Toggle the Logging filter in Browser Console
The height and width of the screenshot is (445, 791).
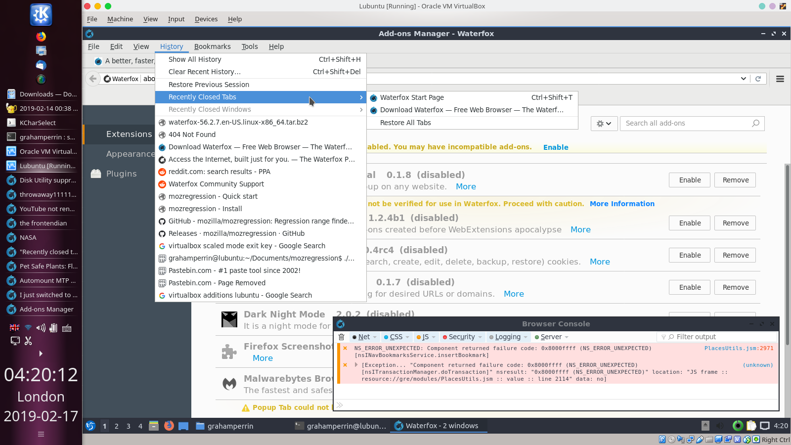tap(505, 337)
